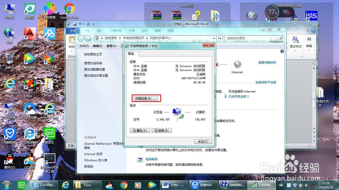Viewport: 339px width, 190px height.
Task: Launch 腾讯视频 from the desktop
Action: 29,61
